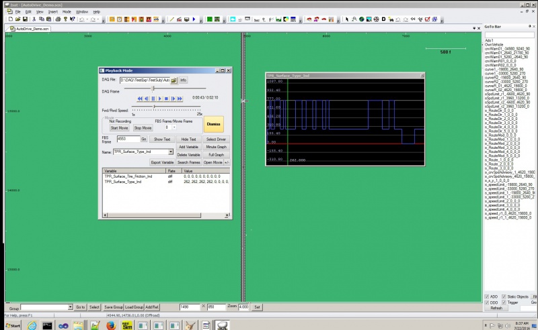Click the Info button next to DAQ File

pyautogui.click(x=183, y=80)
